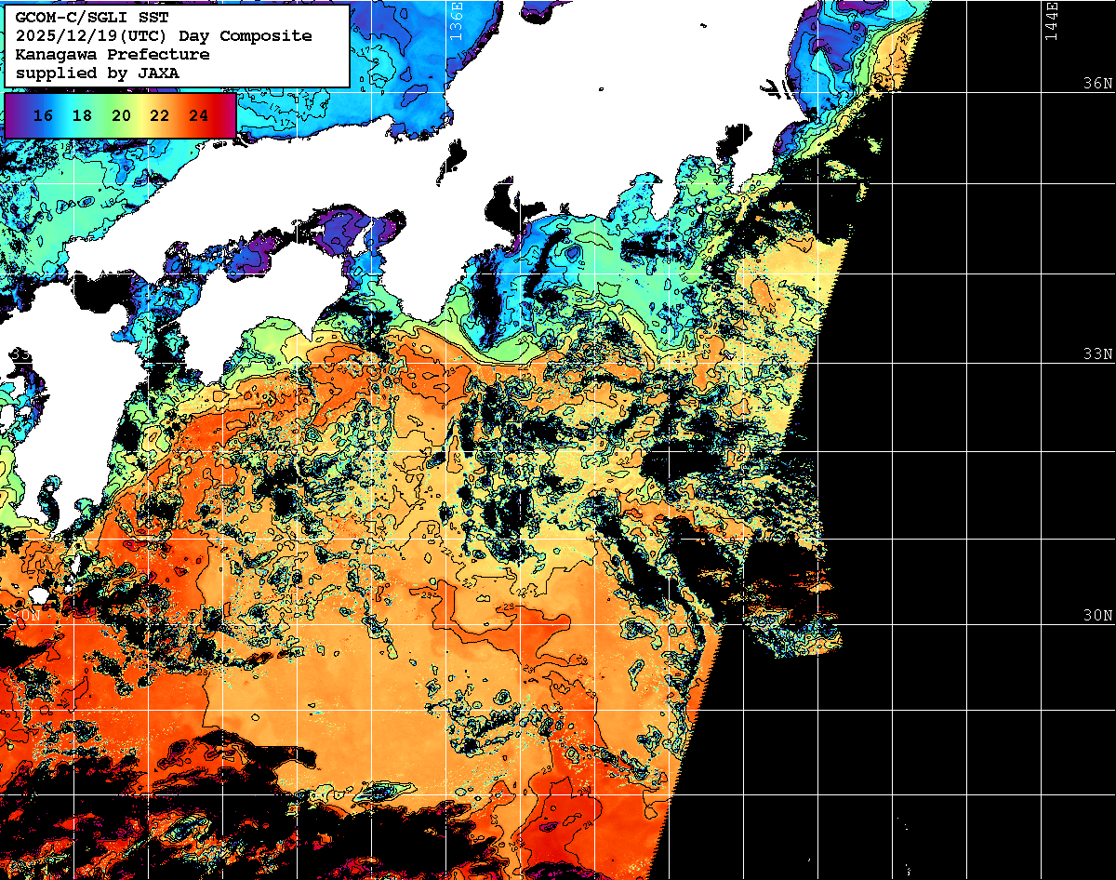
Task: Click the 18 value on the color scale
Action: (x=82, y=116)
